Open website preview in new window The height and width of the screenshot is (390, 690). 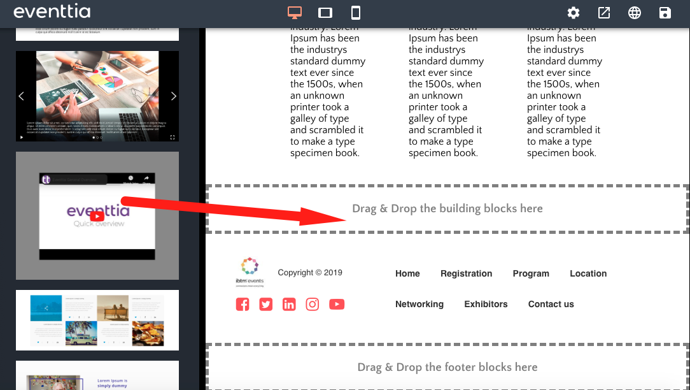click(x=604, y=13)
